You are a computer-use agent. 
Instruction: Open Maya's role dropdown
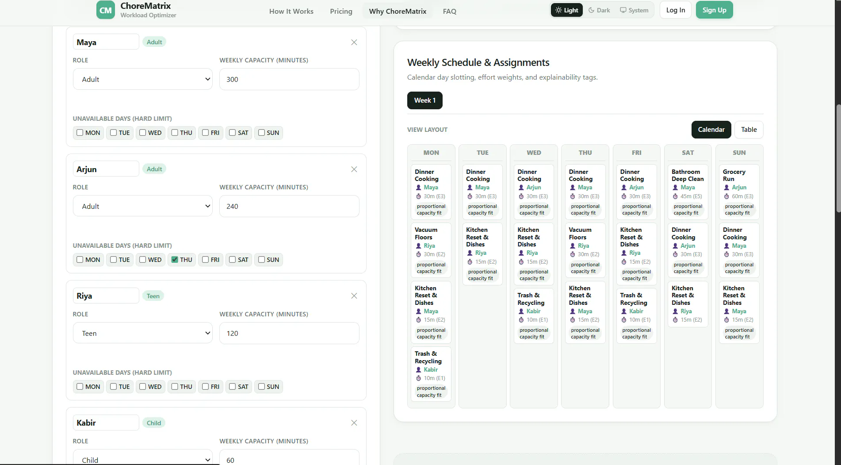click(142, 79)
